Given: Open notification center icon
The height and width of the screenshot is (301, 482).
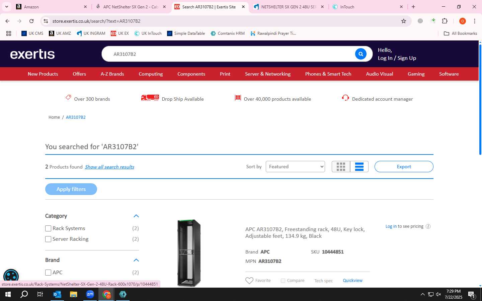Looking at the screenshot, I should pos(472,294).
